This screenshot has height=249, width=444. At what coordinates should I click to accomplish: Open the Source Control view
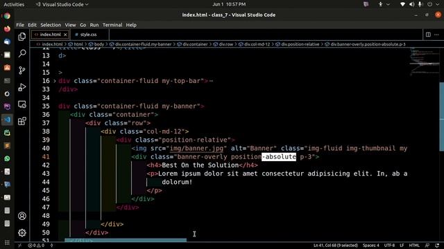click(22, 71)
